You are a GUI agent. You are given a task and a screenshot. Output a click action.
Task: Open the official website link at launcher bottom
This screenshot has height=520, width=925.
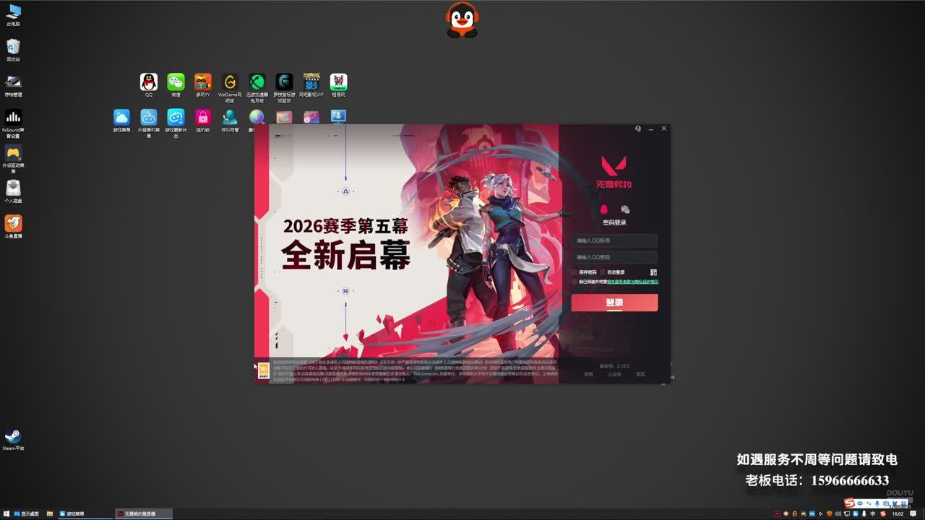[588, 374]
